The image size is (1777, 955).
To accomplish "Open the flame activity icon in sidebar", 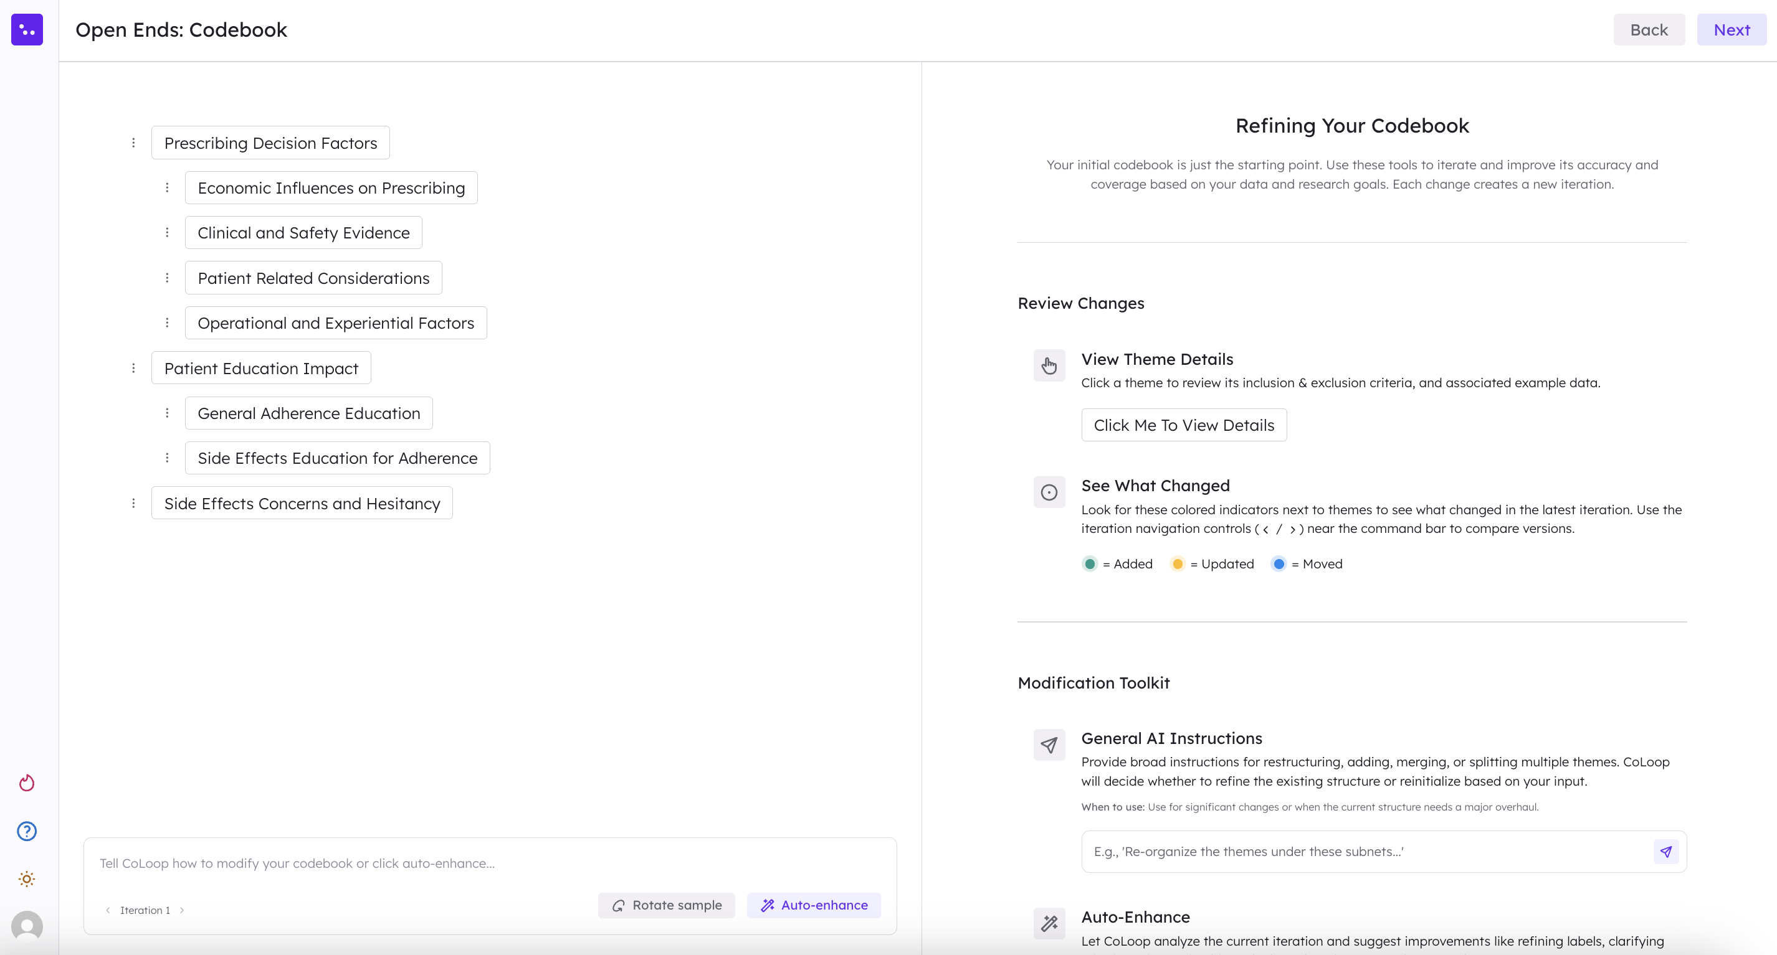I will (27, 783).
